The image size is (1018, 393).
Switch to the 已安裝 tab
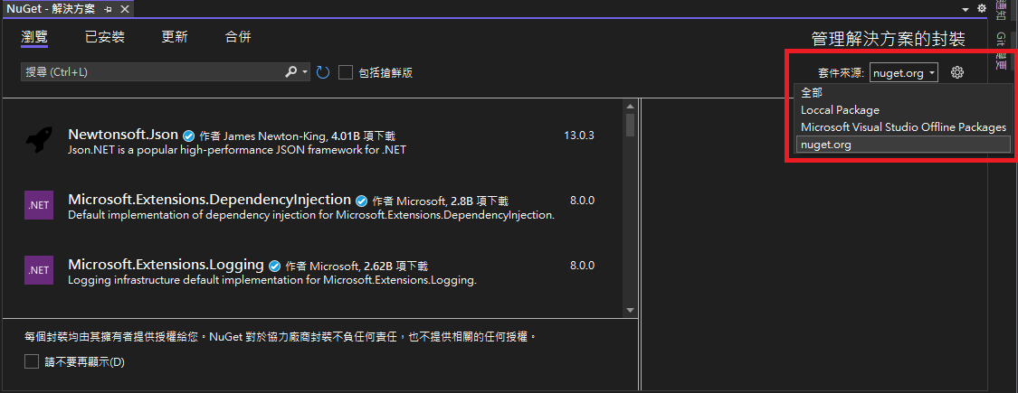105,37
